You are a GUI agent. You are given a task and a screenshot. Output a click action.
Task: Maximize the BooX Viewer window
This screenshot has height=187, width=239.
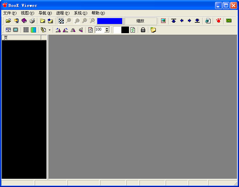(x=226, y=6)
